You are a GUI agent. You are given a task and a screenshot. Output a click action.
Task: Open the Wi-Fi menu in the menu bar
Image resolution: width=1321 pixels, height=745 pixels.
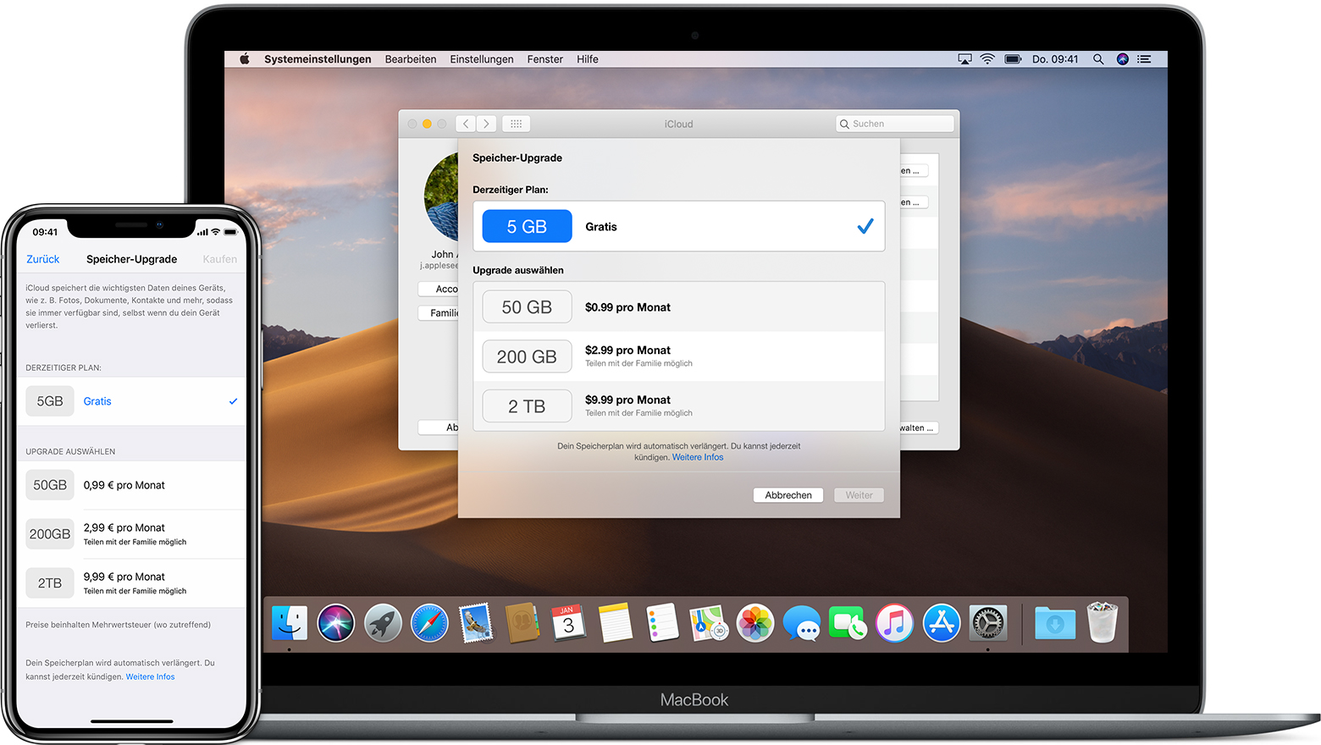pyautogui.click(x=987, y=59)
